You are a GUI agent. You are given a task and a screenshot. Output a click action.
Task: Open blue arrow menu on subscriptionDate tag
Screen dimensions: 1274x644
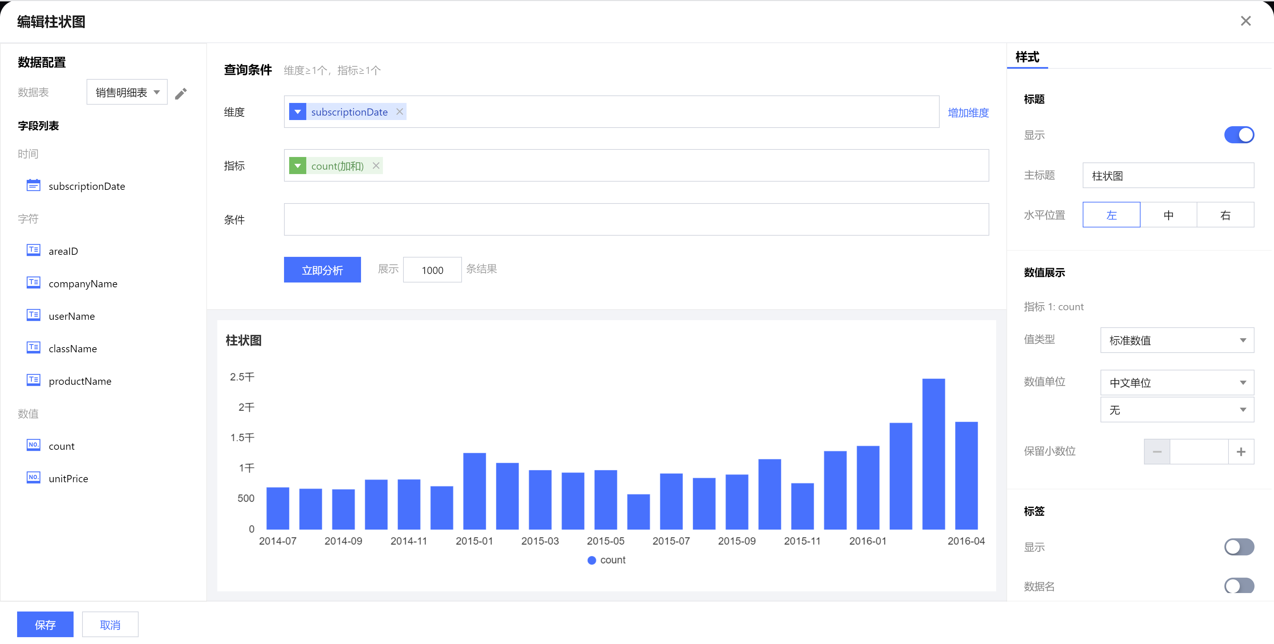298,112
